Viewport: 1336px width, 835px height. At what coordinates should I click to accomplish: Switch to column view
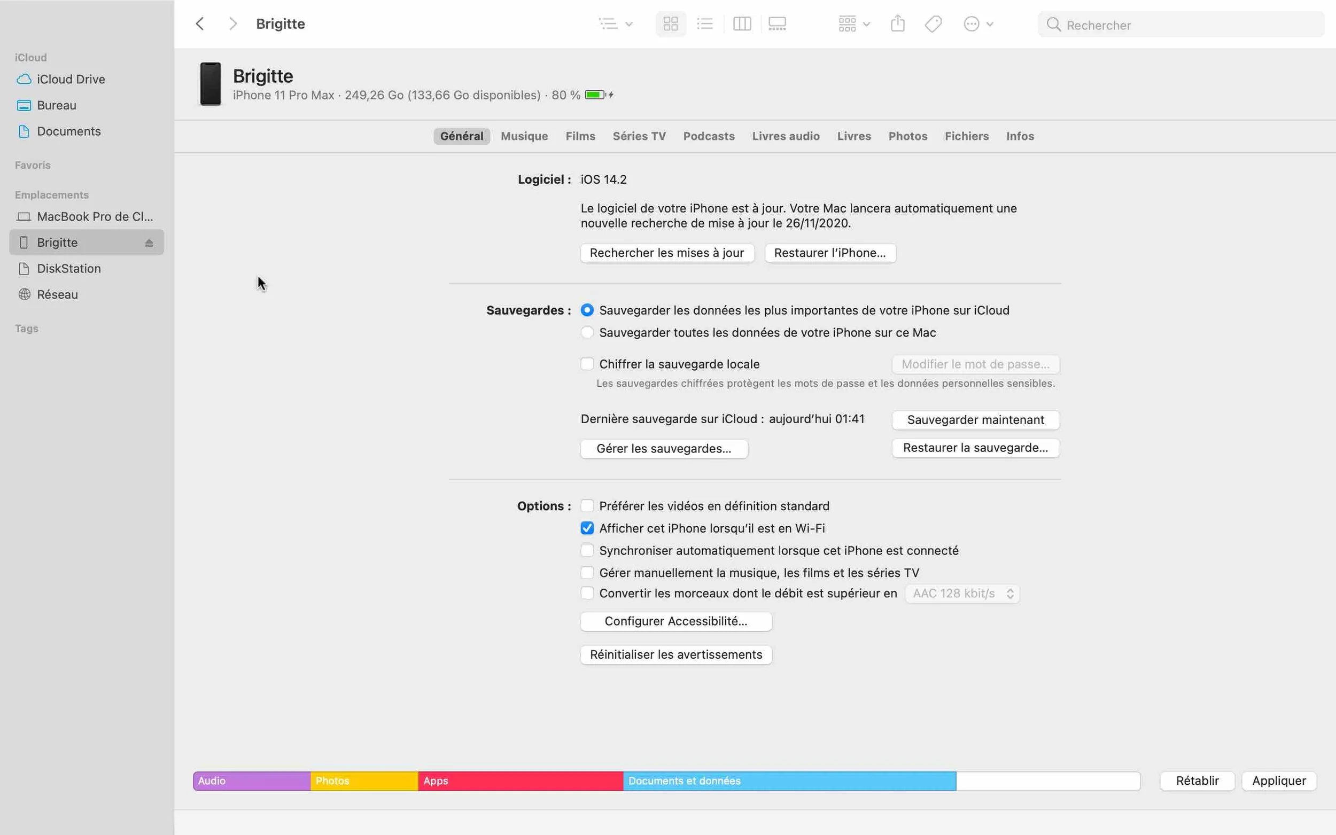742,24
